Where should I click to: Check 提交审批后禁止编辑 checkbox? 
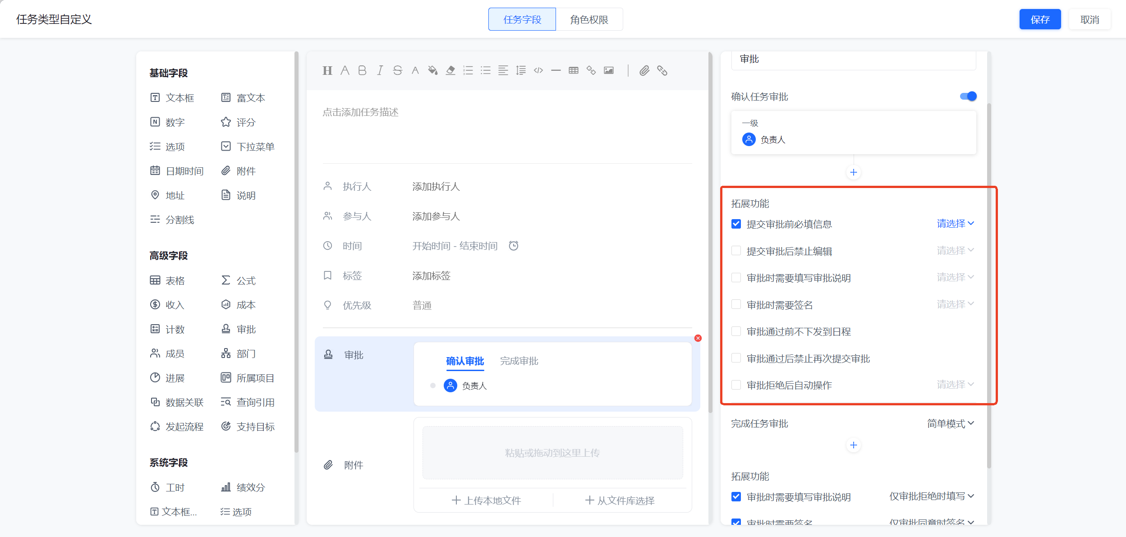(736, 251)
